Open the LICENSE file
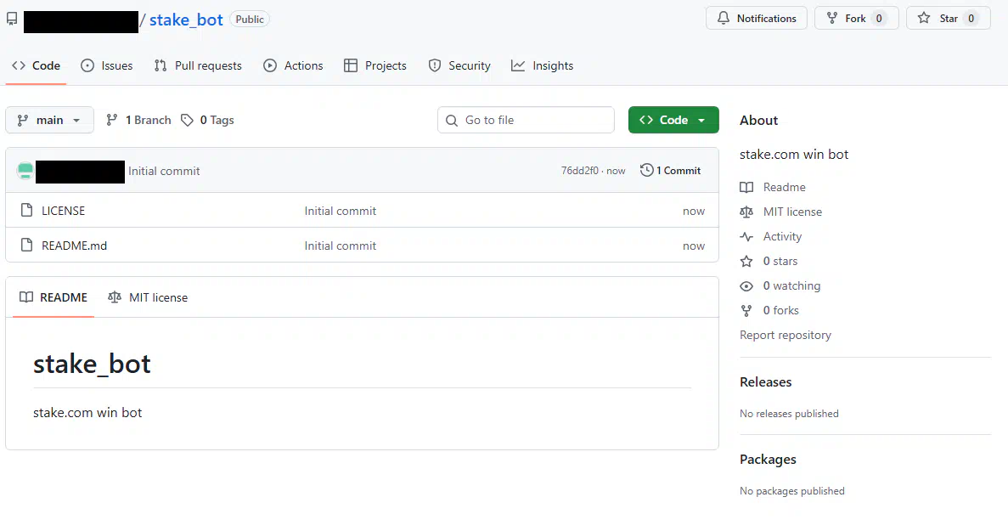This screenshot has height=531, width=1008. 63,211
